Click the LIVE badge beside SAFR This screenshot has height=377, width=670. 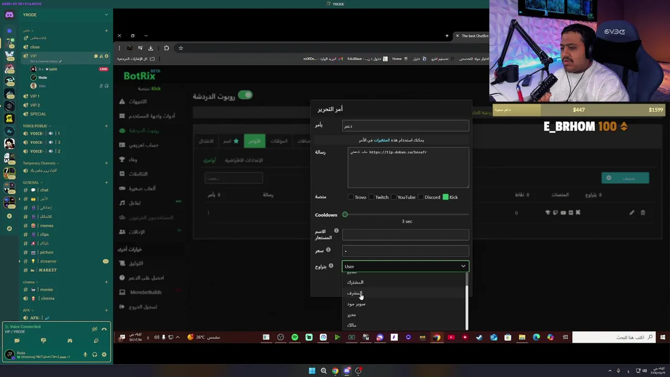click(104, 69)
